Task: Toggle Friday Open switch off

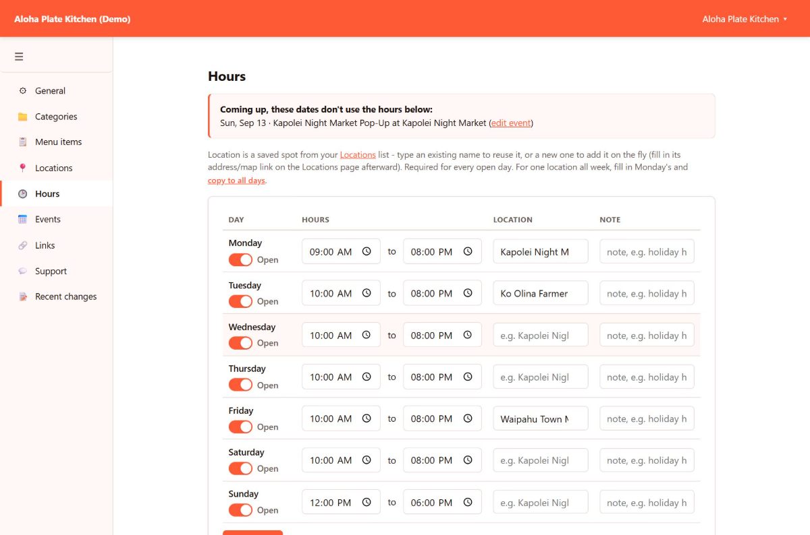Action: click(x=240, y=427)
